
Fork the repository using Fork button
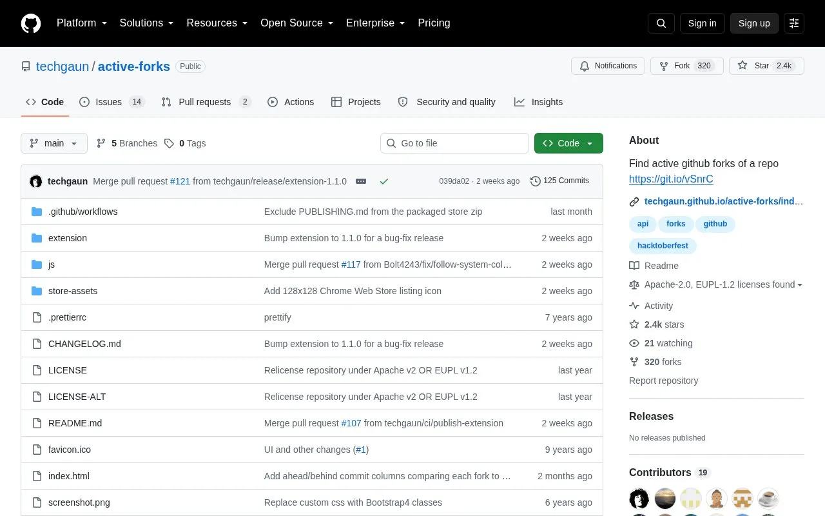pos(687,66)
